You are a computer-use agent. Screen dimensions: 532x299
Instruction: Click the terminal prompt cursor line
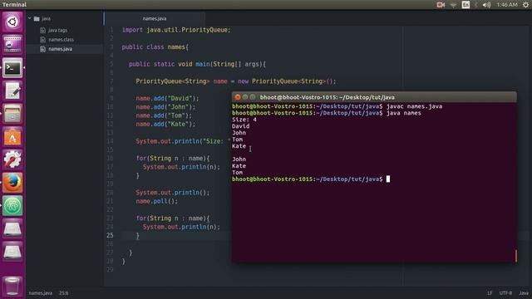311,179
